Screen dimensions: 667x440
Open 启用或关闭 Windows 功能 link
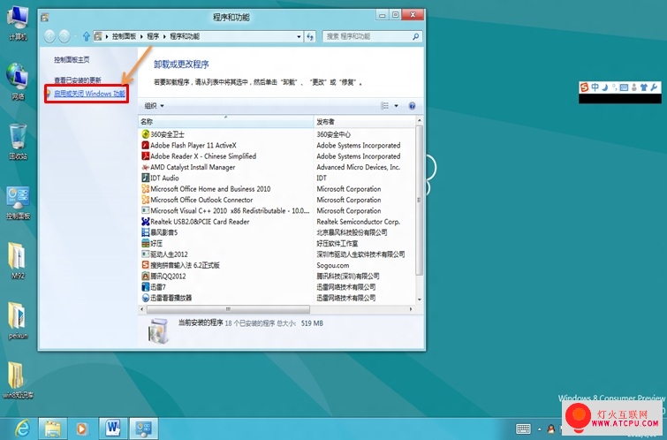pos(89,94)
